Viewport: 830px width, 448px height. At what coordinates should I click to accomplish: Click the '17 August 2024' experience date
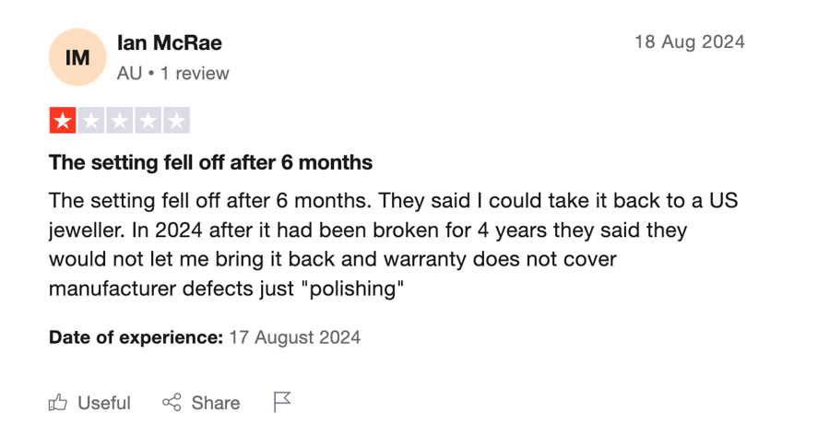click(295, 337)
